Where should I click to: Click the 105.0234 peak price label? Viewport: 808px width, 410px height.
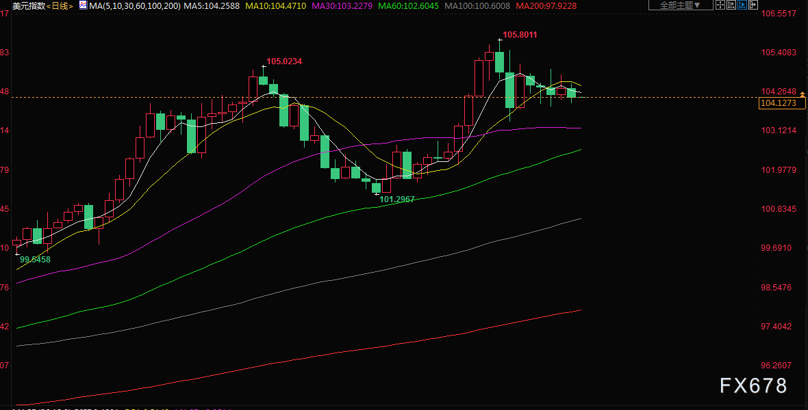point(284,61)
